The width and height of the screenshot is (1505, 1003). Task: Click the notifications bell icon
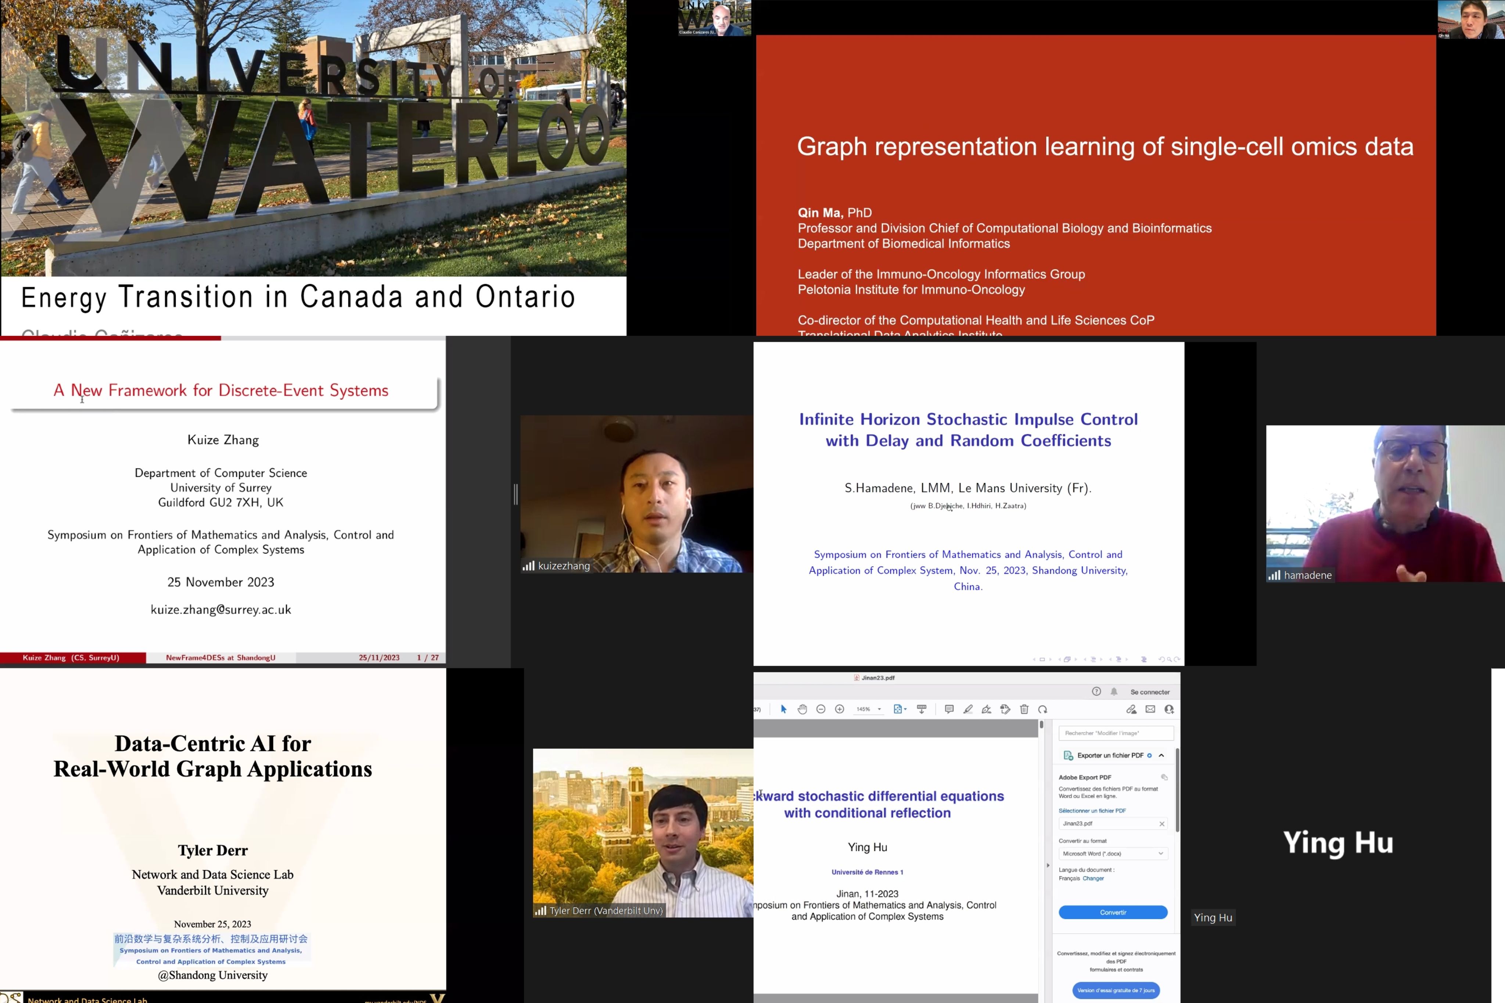(1114, 691)
